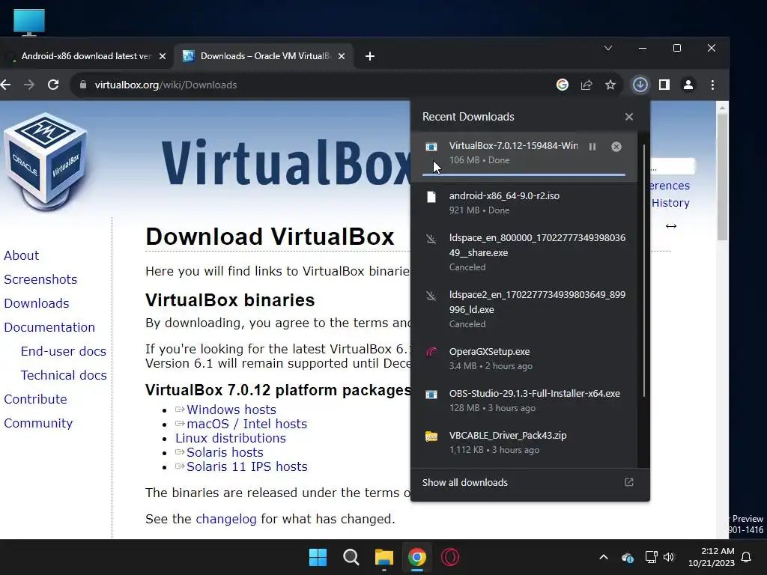Screen dimensions: 767x575
Task: Go forward with the forward arrow
Action: [29, 85]
